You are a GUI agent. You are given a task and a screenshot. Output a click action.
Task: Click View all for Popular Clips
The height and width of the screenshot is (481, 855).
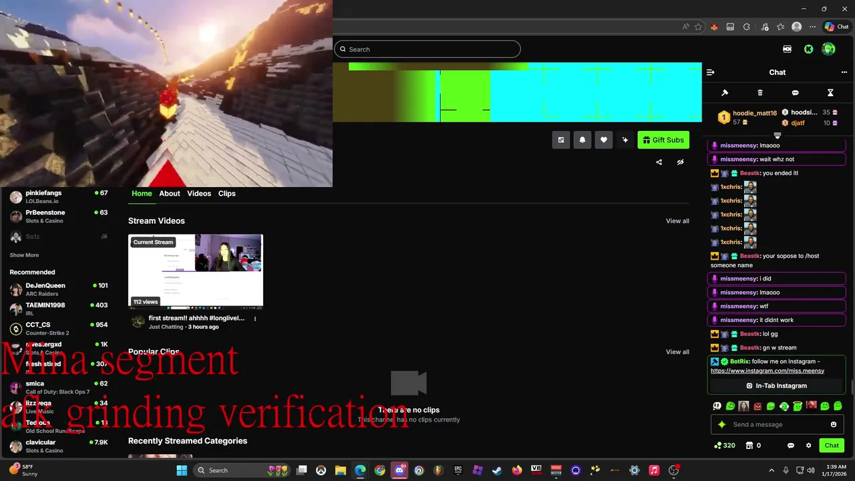click(x=677, y=352)
